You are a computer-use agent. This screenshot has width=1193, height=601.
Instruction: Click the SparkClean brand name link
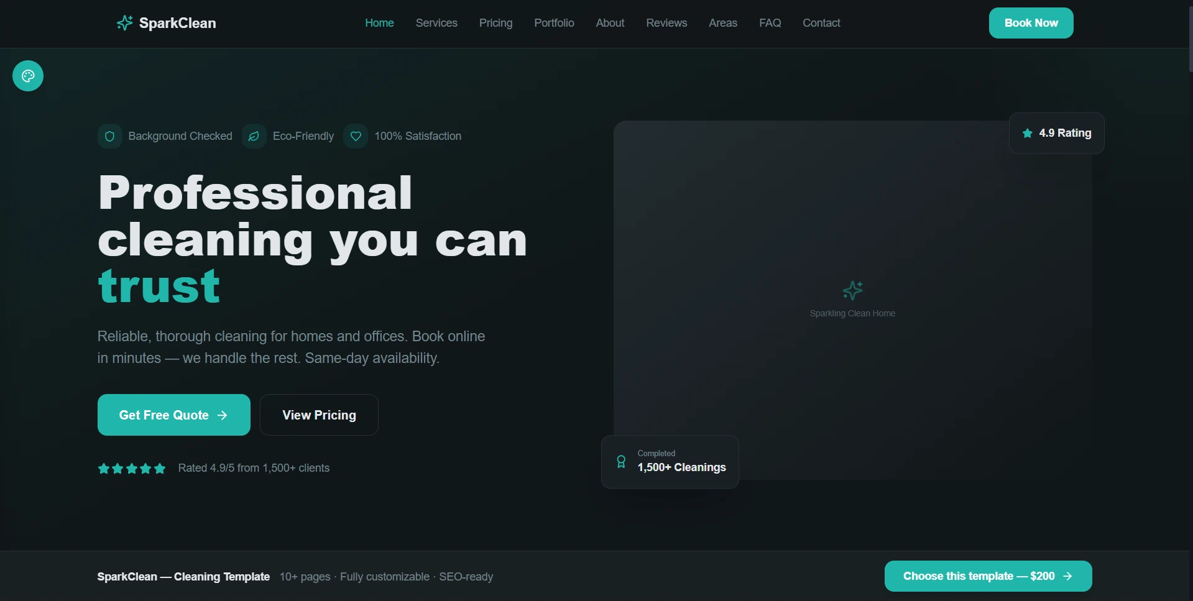pos(177,23)
